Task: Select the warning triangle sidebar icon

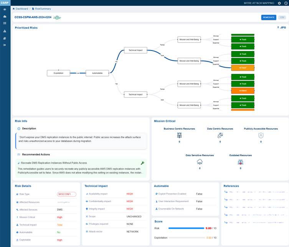Action: (x=5, y=31)
